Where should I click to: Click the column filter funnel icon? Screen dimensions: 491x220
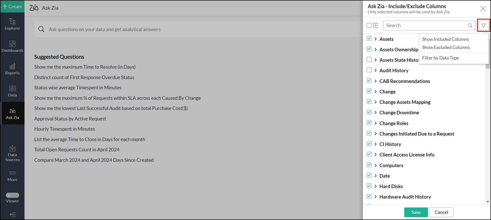483,26
